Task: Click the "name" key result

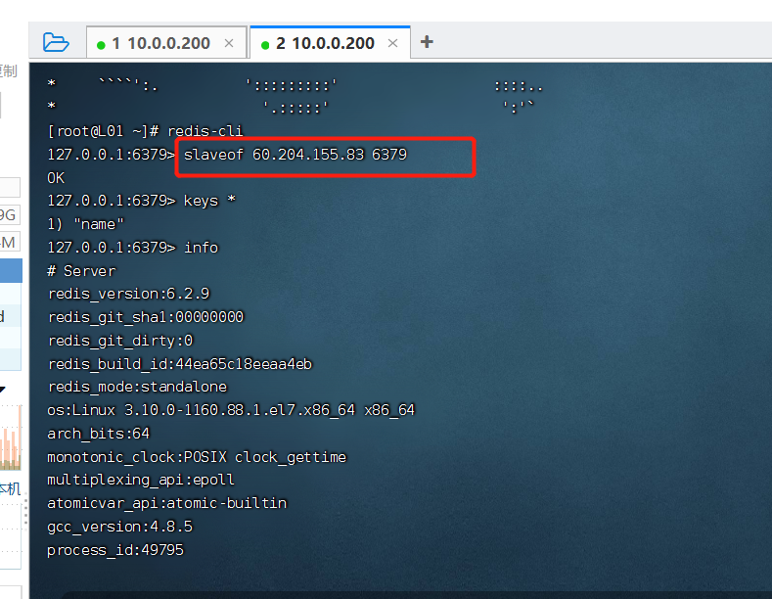Action: [86, 224]
